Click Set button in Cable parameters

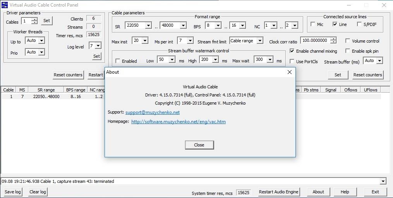(x=338, y=75)
